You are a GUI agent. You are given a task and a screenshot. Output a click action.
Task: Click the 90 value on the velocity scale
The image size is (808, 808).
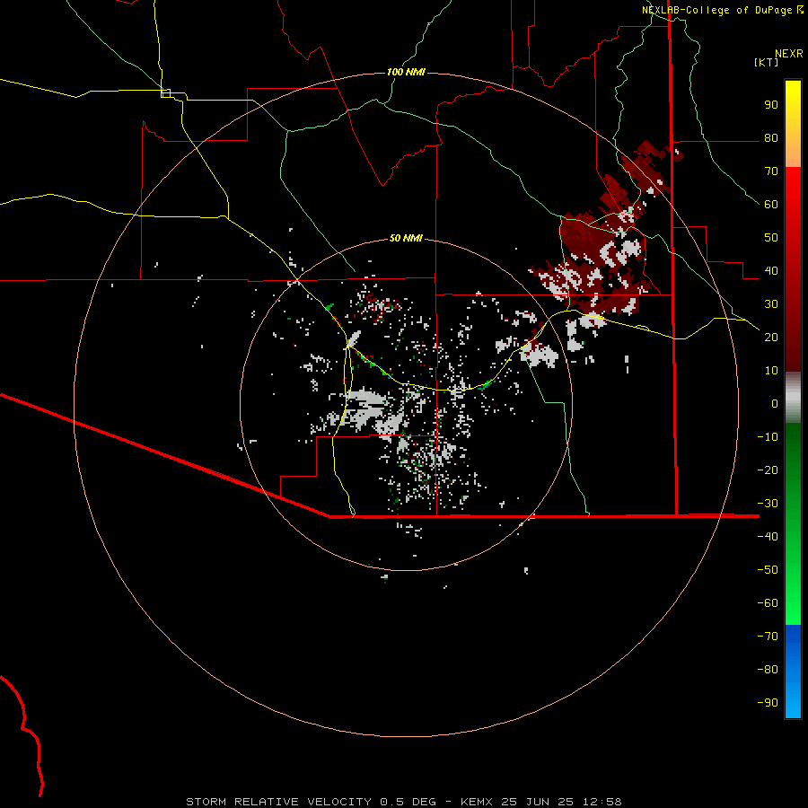tap(771, 105)
